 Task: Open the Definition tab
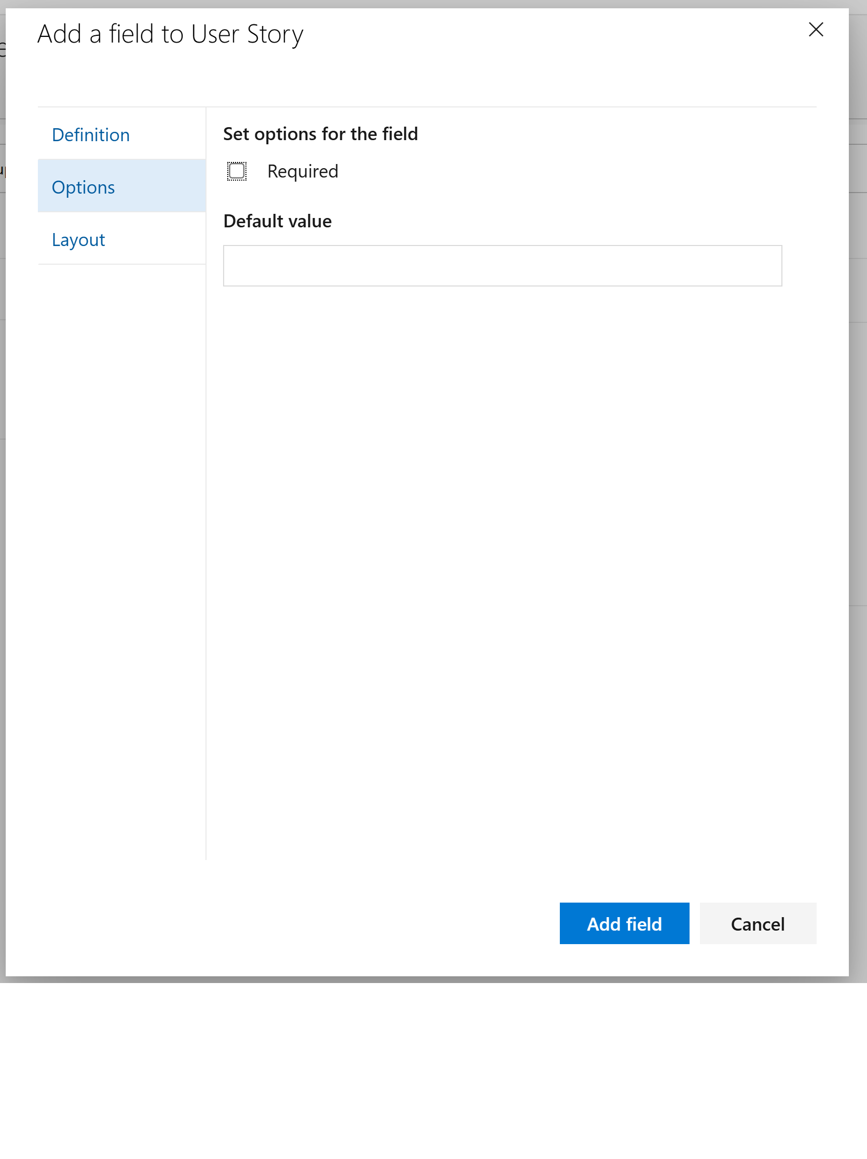click(91, 134)
